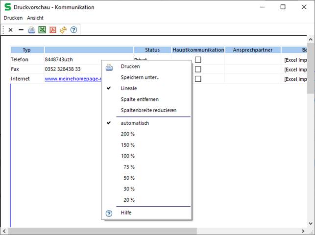Click the printer icon in the toolbar
315x235 pixels.
coord(32,30)
